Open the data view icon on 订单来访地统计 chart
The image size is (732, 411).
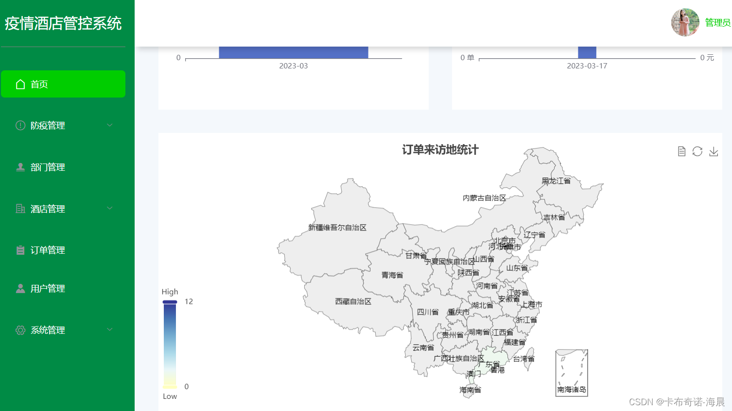click(681, 151)
